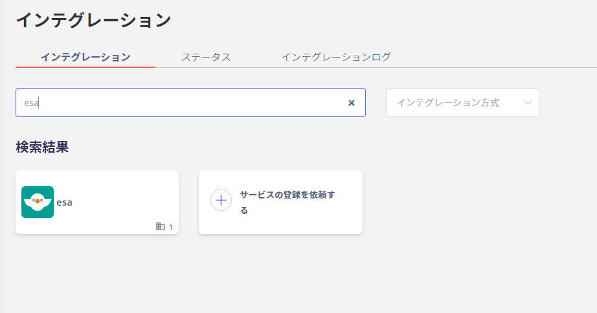Click the esa service name text
Screen dimensions: 597x313
tap(64, 202)
